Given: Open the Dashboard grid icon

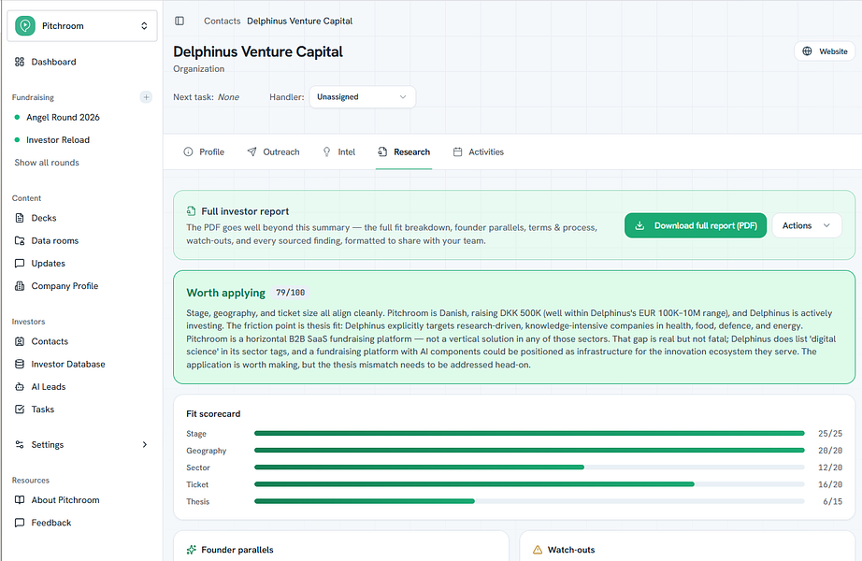Looking at the screenshot, I should click(x=20, y=62).
